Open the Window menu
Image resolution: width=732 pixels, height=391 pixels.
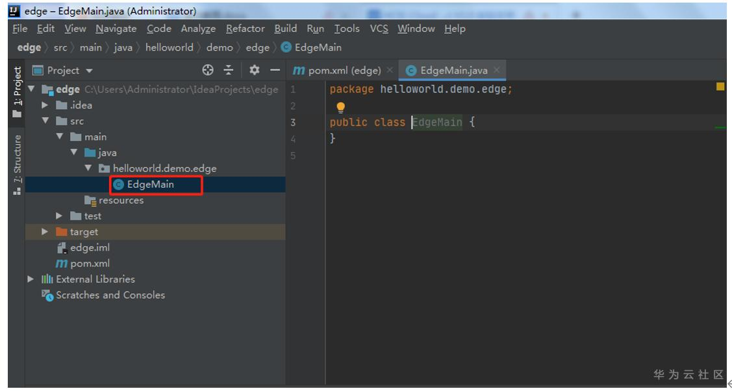click(416, 29)
